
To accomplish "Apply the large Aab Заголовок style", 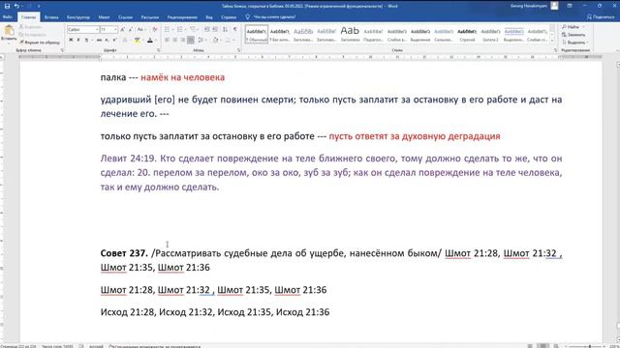I will [350, 35].
